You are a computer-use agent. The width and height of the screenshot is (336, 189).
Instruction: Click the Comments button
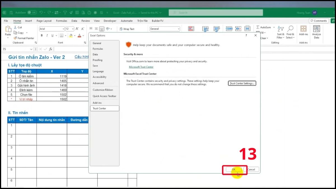[x=319, y=21]
